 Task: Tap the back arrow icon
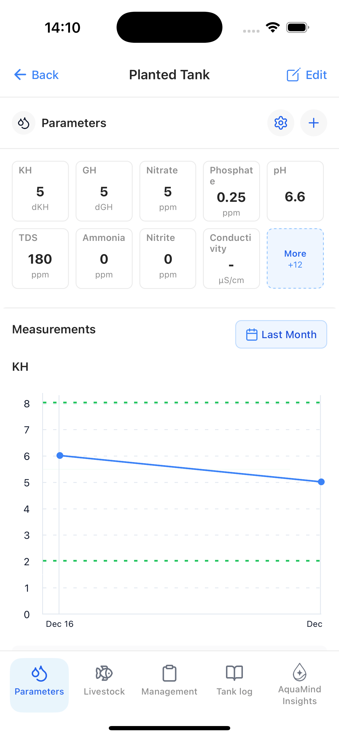20,75
